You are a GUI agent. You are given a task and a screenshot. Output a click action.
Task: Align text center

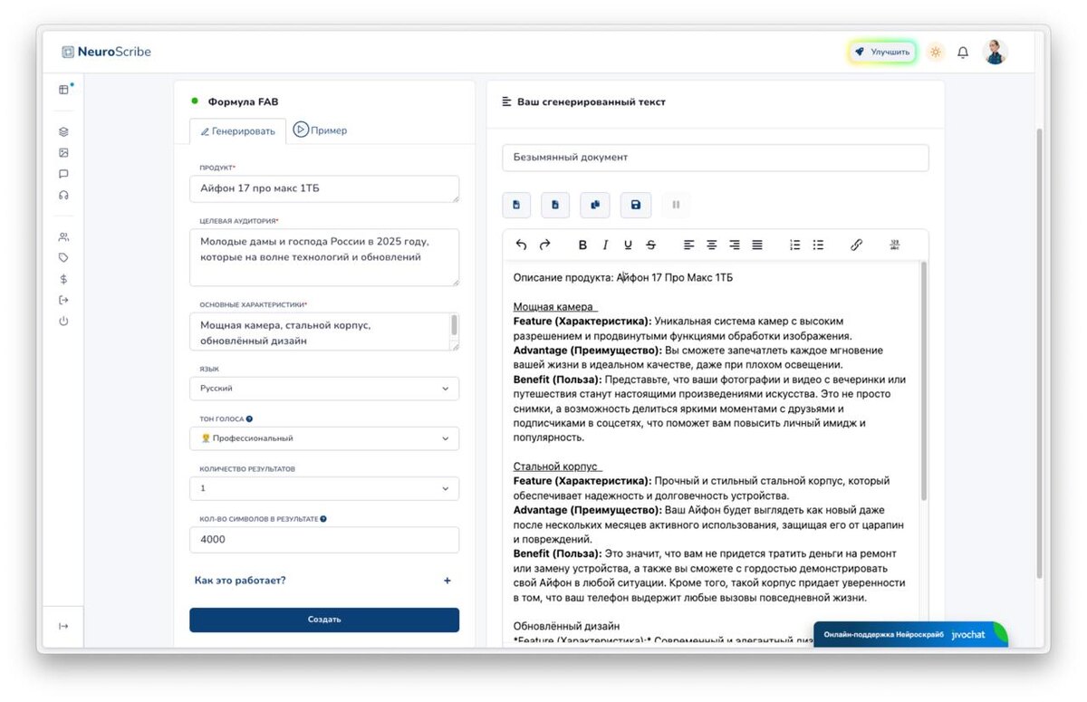click(x=712, y=245)
